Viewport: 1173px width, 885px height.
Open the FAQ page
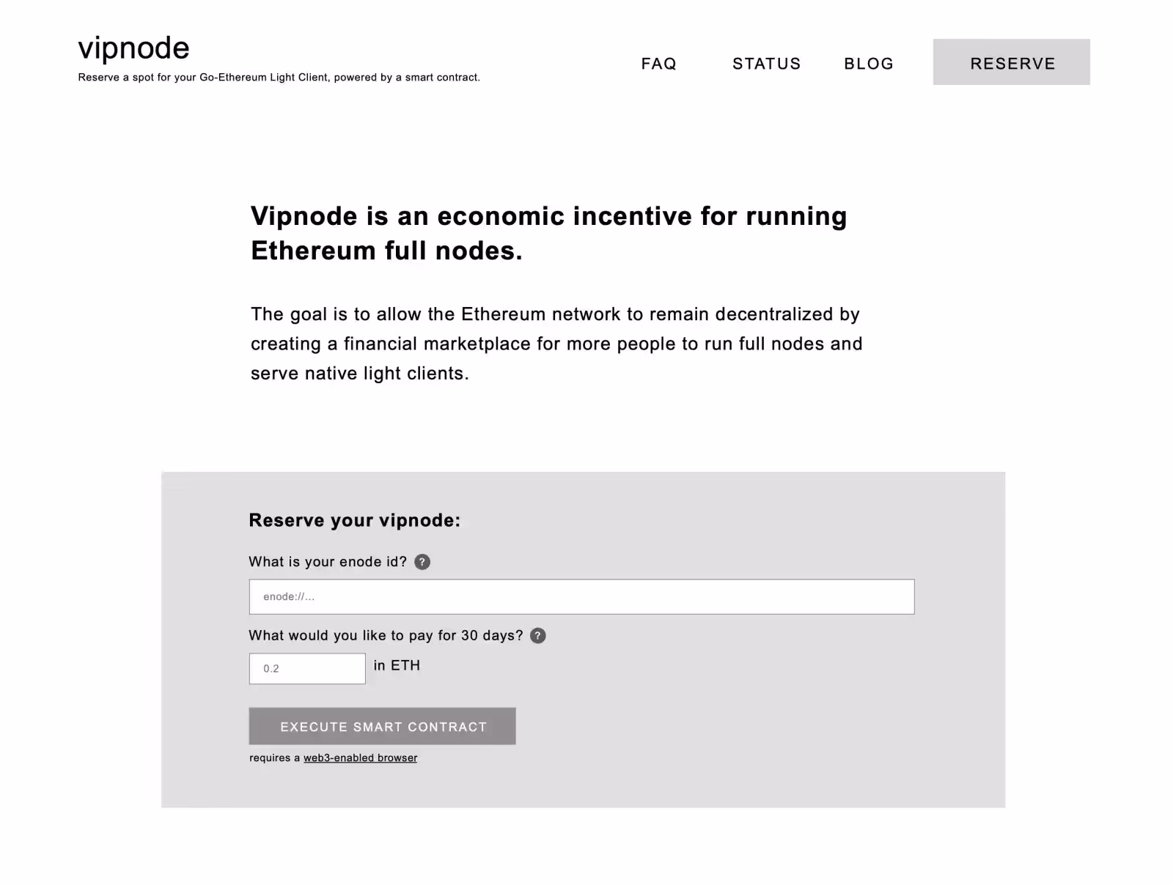[658, 64]
